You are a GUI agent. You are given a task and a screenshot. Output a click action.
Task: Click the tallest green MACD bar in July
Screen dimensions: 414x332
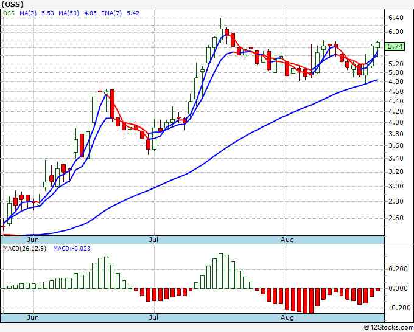[x=221, y=271]
